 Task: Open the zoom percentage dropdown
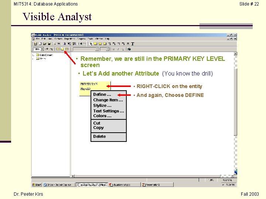[42, 49]
